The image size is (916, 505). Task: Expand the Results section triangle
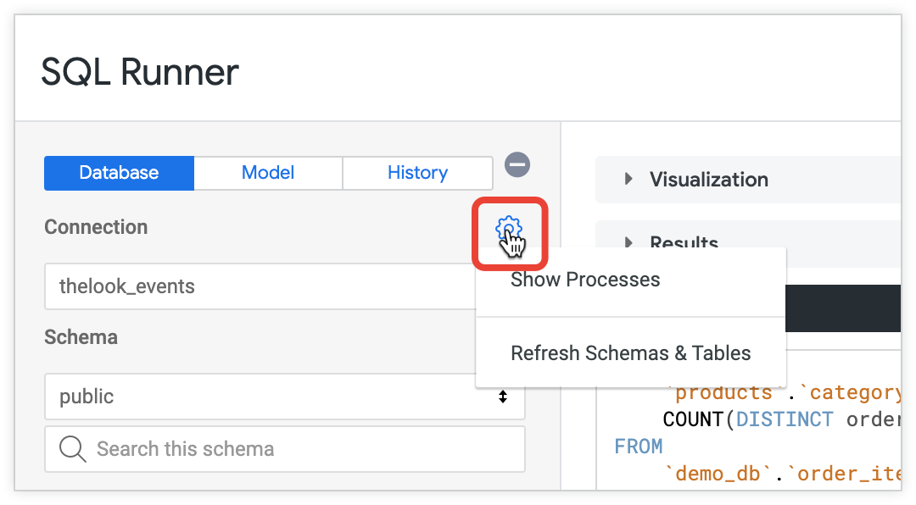[628, 242]
